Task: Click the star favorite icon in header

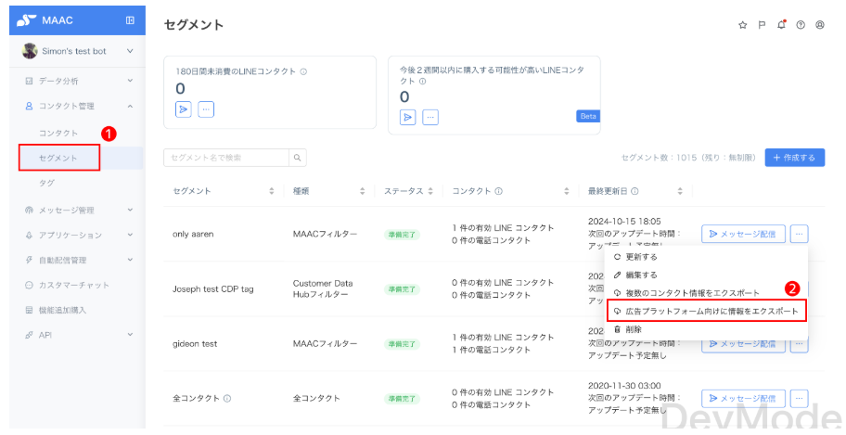Action: pyautogui.click(x=742, y=25)
